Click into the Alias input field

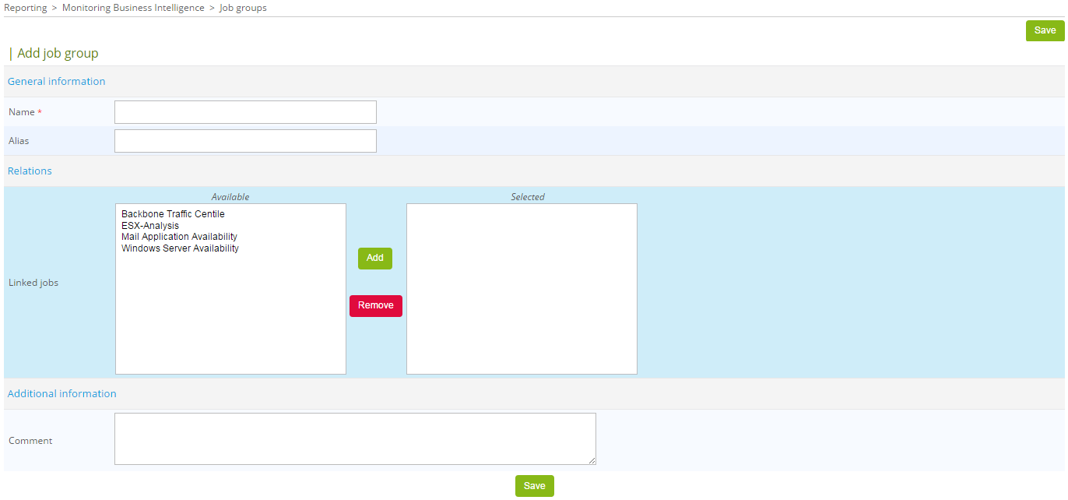(244, 140)
